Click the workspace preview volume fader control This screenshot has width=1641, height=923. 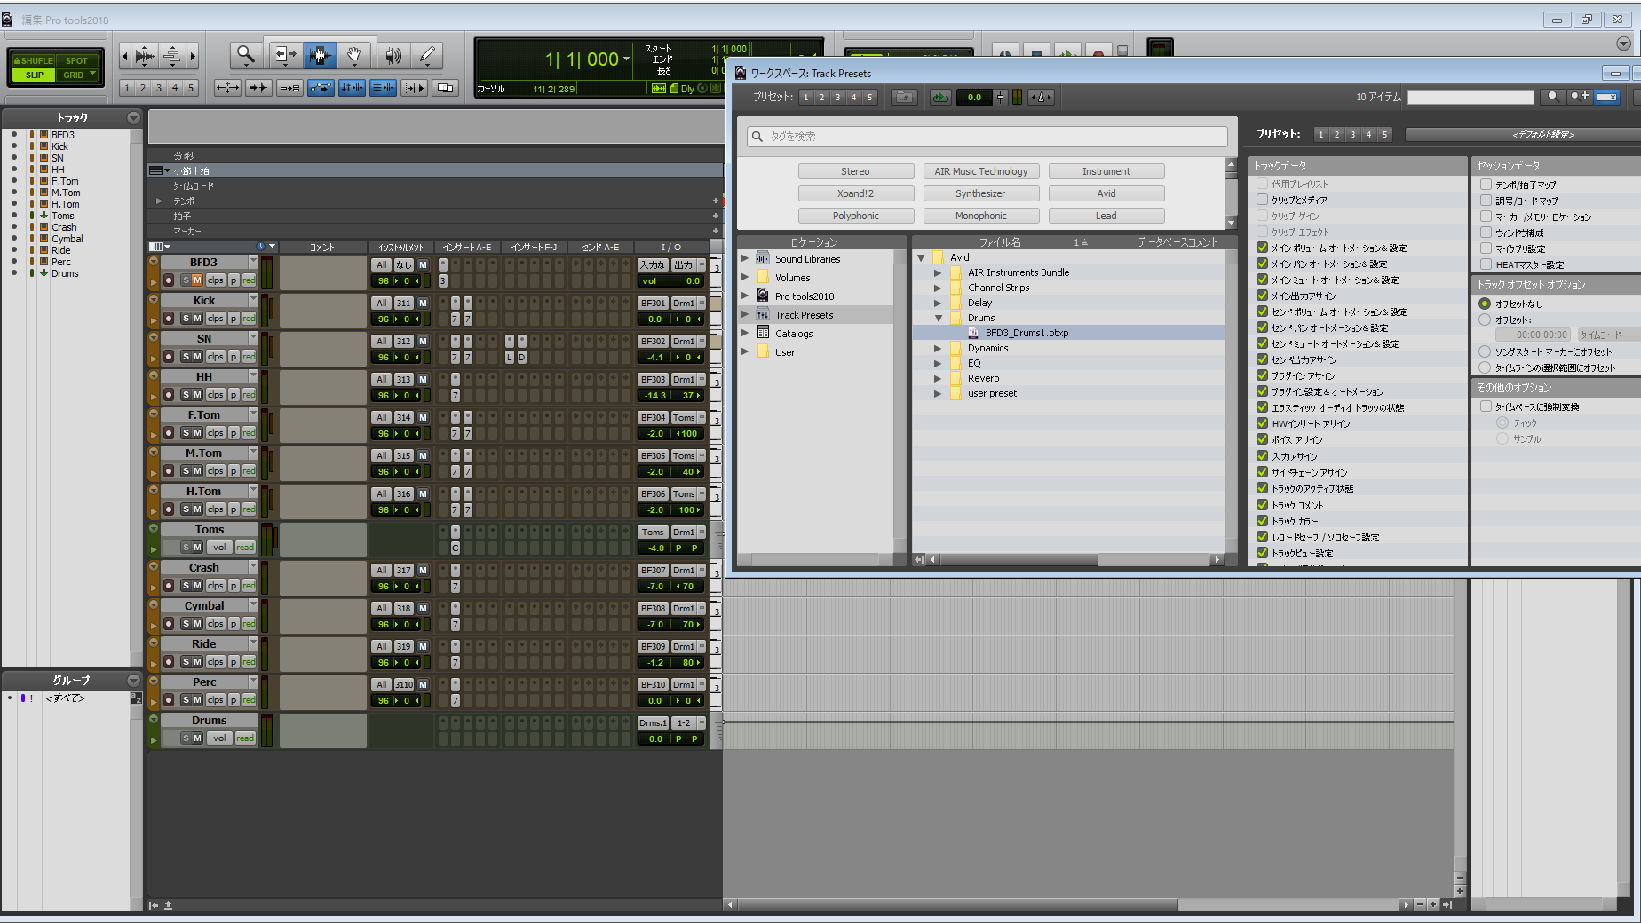(x=1001, y=97)
